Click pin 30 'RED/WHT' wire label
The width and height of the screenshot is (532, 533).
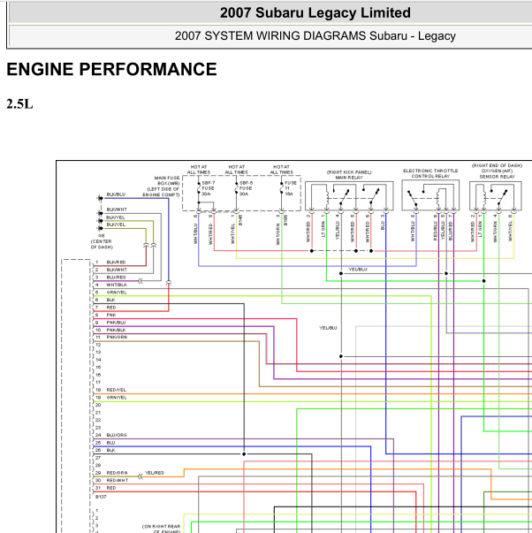pos(118,480)
